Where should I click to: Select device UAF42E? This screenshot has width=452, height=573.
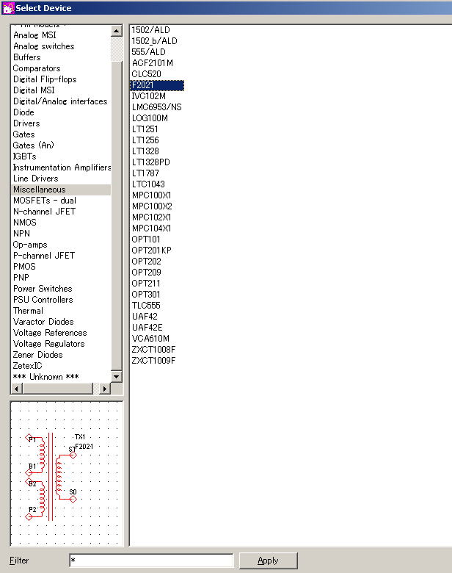pos(147,328)
